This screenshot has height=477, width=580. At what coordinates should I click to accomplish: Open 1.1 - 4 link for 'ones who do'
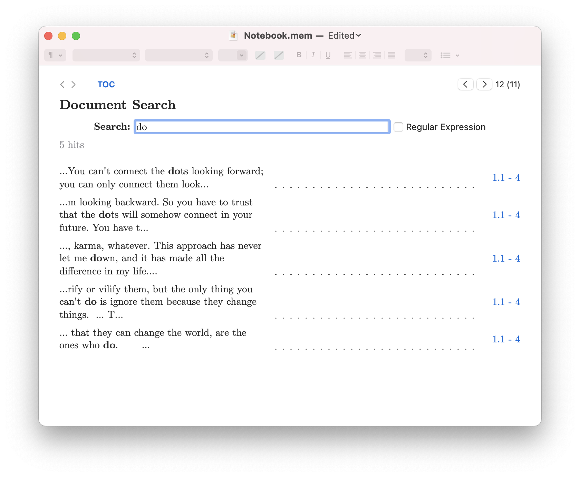pos(506,339)
